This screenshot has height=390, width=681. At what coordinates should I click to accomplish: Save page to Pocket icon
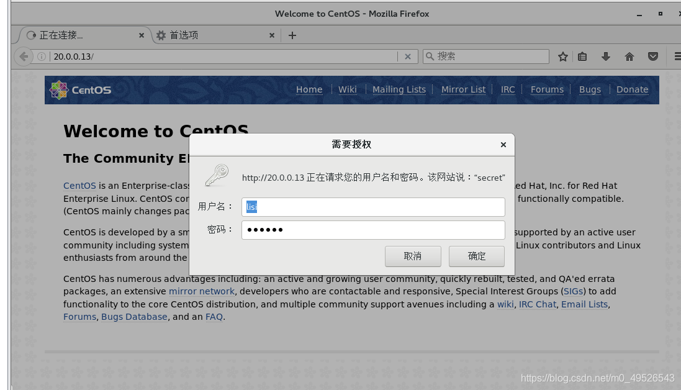(x=653, y=57)
